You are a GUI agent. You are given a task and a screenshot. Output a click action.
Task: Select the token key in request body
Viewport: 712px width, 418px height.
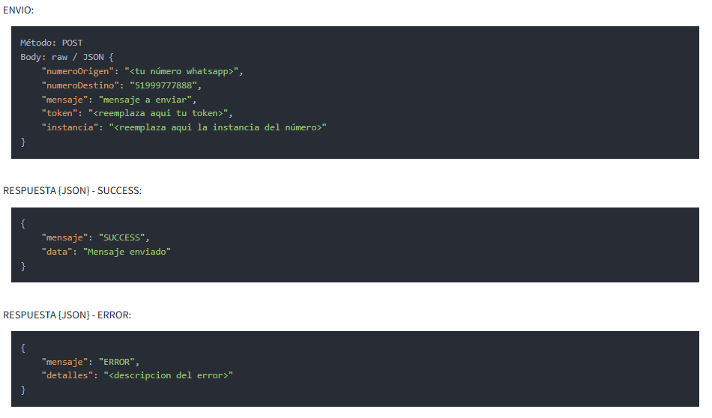click(60, 114)
